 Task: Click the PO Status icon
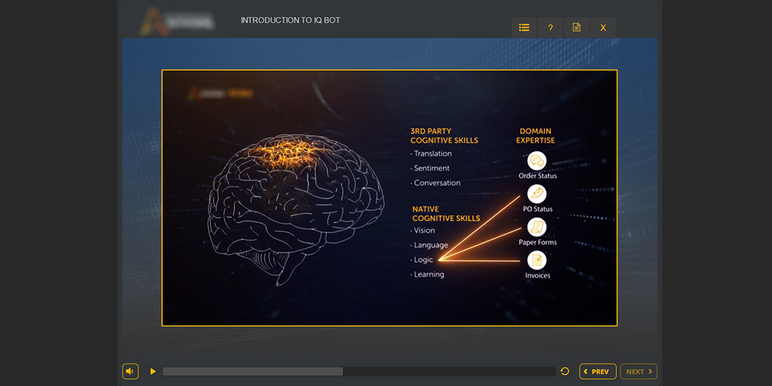point(537,194)
